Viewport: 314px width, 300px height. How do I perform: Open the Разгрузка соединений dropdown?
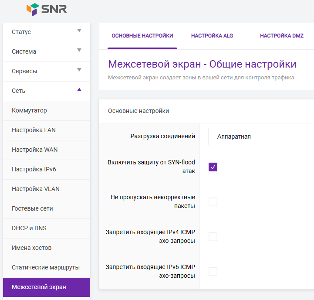(260, 136)
